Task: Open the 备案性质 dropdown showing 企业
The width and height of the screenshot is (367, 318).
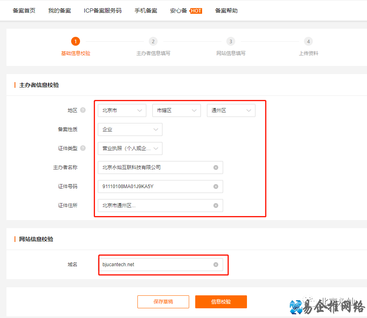Action: point(130,129)
